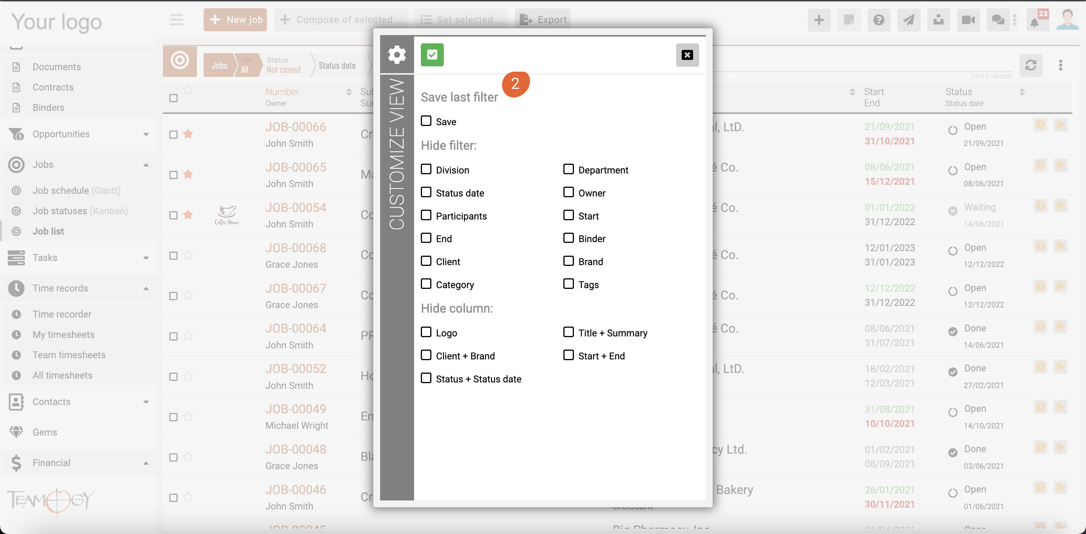This screenshot has height=534, width=1086.
Task: Select row checkbox for JOB-00049
Action: [173, 417]
